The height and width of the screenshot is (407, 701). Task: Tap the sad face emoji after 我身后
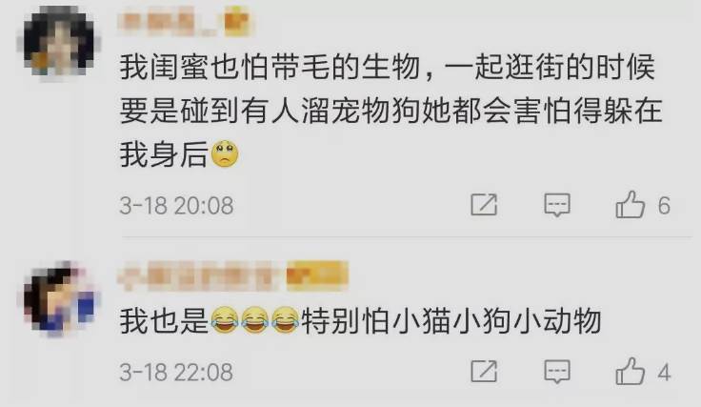(225, 154)
